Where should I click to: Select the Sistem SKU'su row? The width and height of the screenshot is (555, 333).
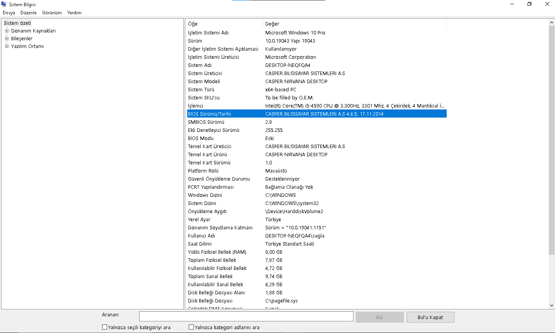click(x=317, y=98)
